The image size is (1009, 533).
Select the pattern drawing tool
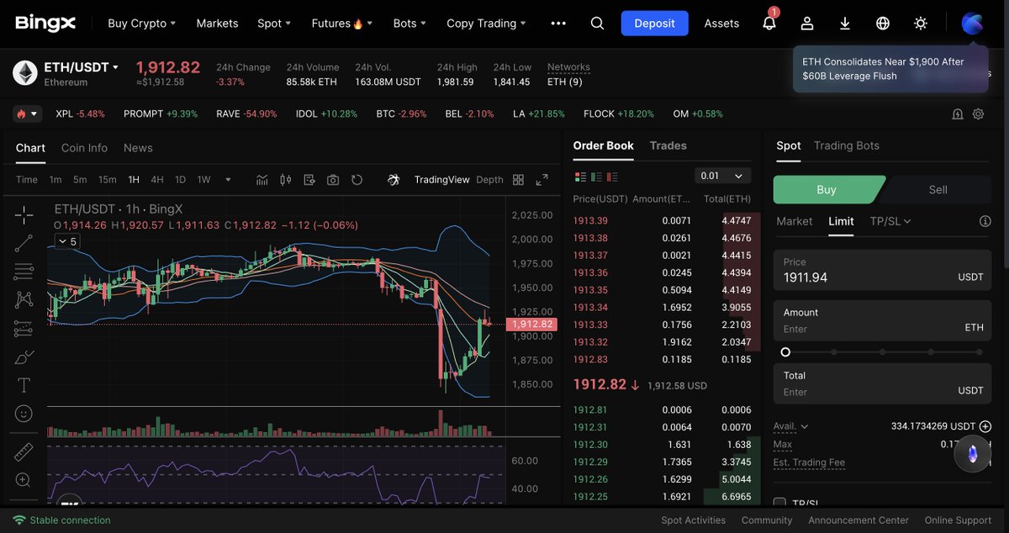[24, 299]
